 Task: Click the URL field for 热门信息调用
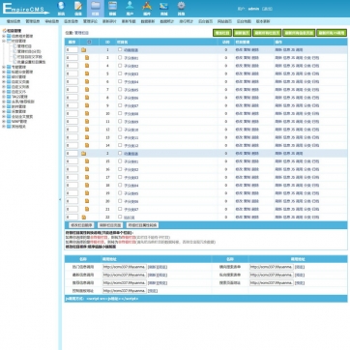[x=125, y=267]
